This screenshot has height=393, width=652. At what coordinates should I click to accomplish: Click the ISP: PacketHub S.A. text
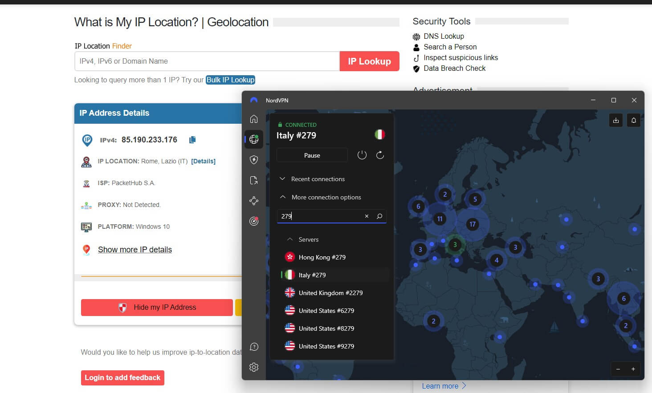coord(126,183)
